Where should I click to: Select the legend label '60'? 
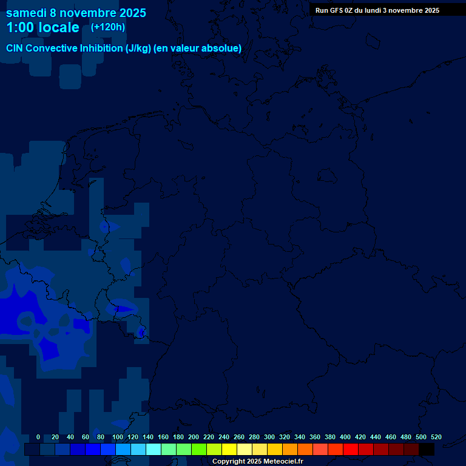[x=86, y=437]
